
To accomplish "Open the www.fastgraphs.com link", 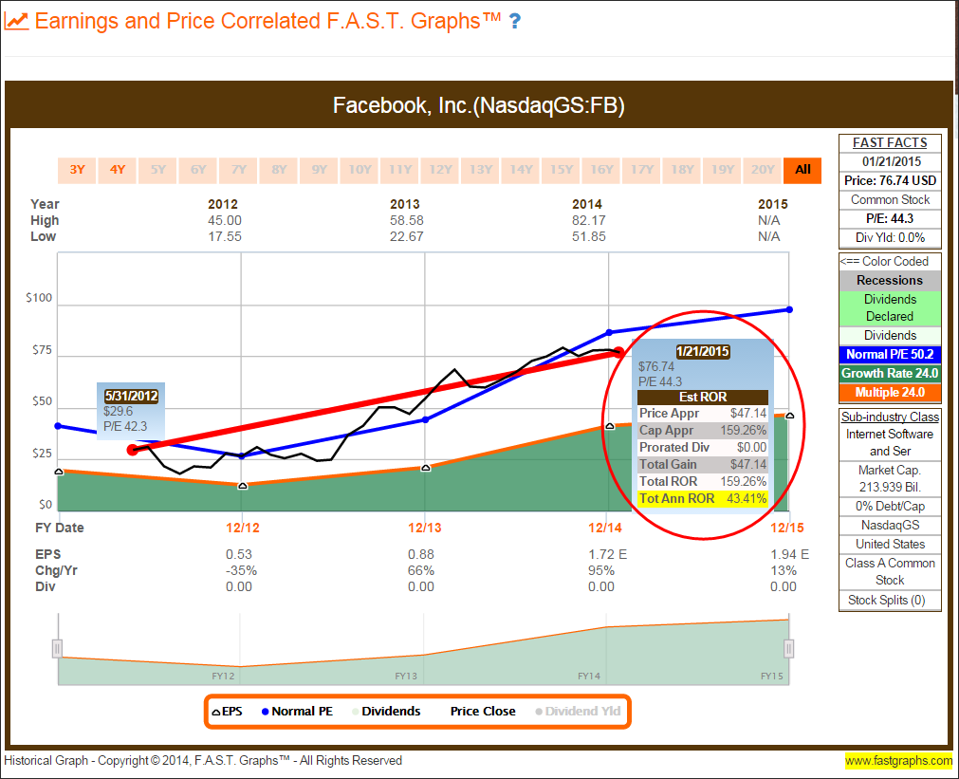I will click(x=898, y=761).
